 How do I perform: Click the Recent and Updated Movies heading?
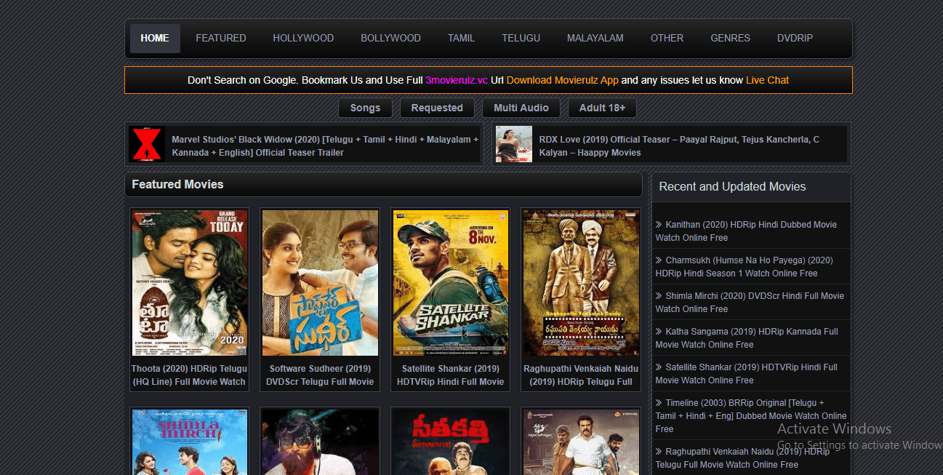coord(732,187)
